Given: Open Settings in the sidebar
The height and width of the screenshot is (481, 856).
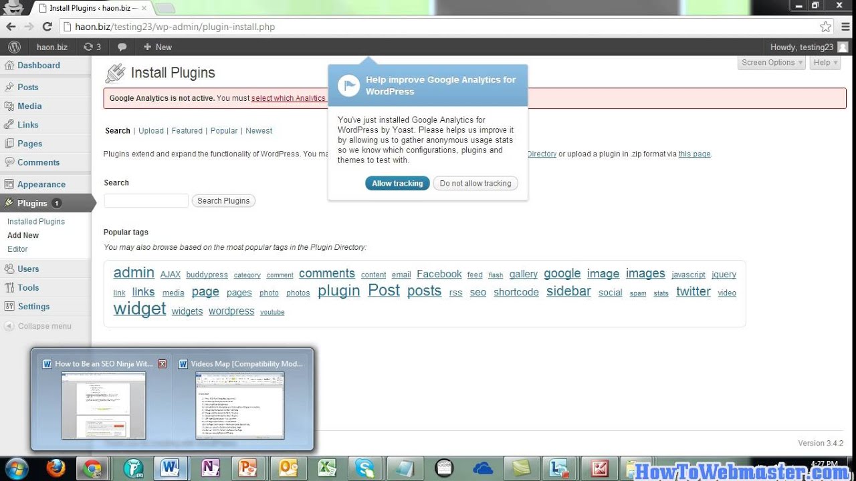Looking at the screenshot, I should pos(33,306).
